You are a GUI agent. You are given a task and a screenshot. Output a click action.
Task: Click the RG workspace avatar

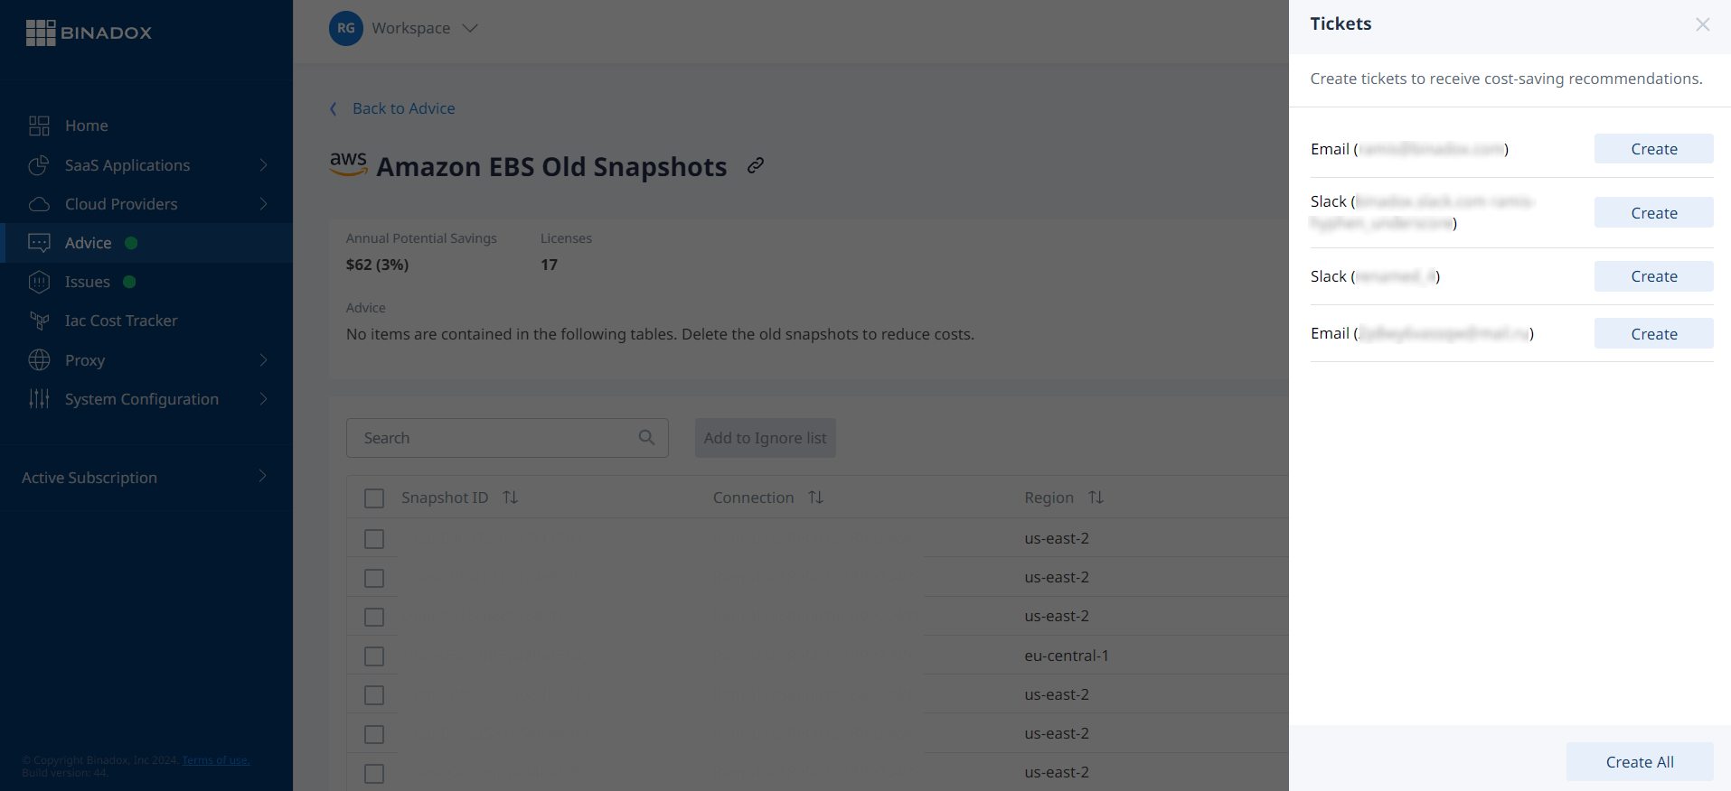(x=346, y=28)
